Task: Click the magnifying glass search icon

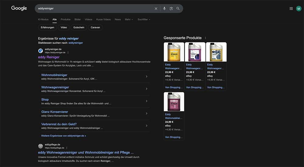Action: click(x=178, y=9)
